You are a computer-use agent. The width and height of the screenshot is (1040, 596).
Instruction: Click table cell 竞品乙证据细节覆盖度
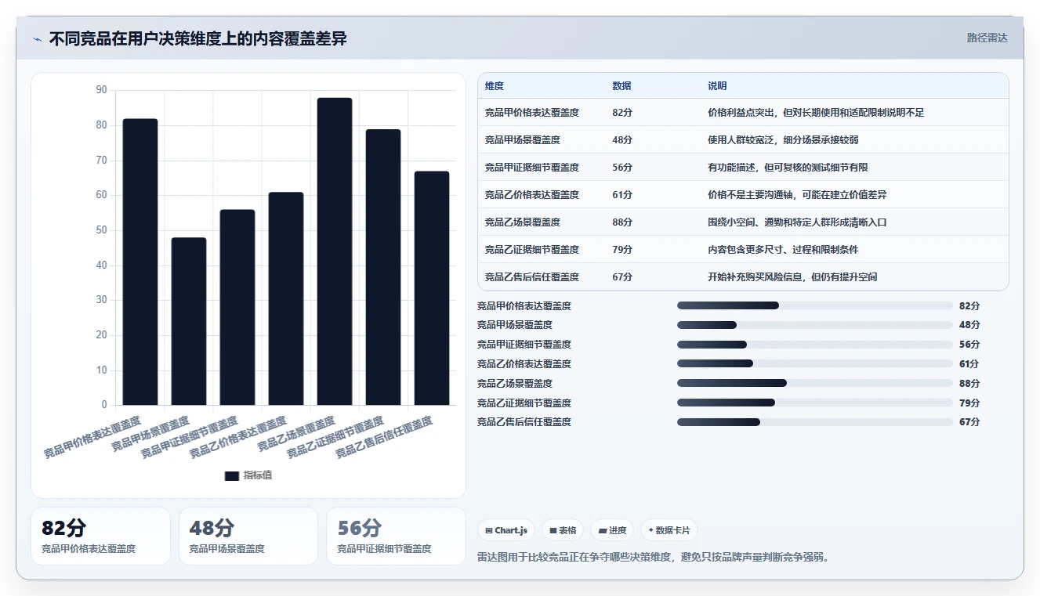(532, 250)
